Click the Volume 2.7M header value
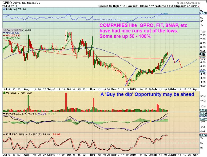Image resolution: width=207 pixels, height=157 pixels. (x=164, y=6)
